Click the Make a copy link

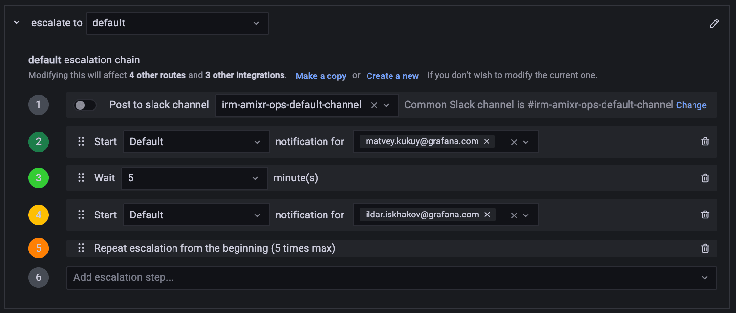pos(321,76)
